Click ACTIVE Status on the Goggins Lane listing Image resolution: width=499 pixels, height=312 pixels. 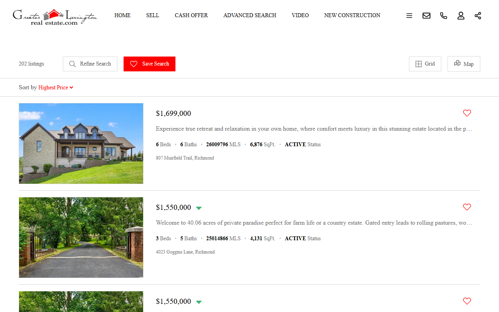tap(303, 238)
